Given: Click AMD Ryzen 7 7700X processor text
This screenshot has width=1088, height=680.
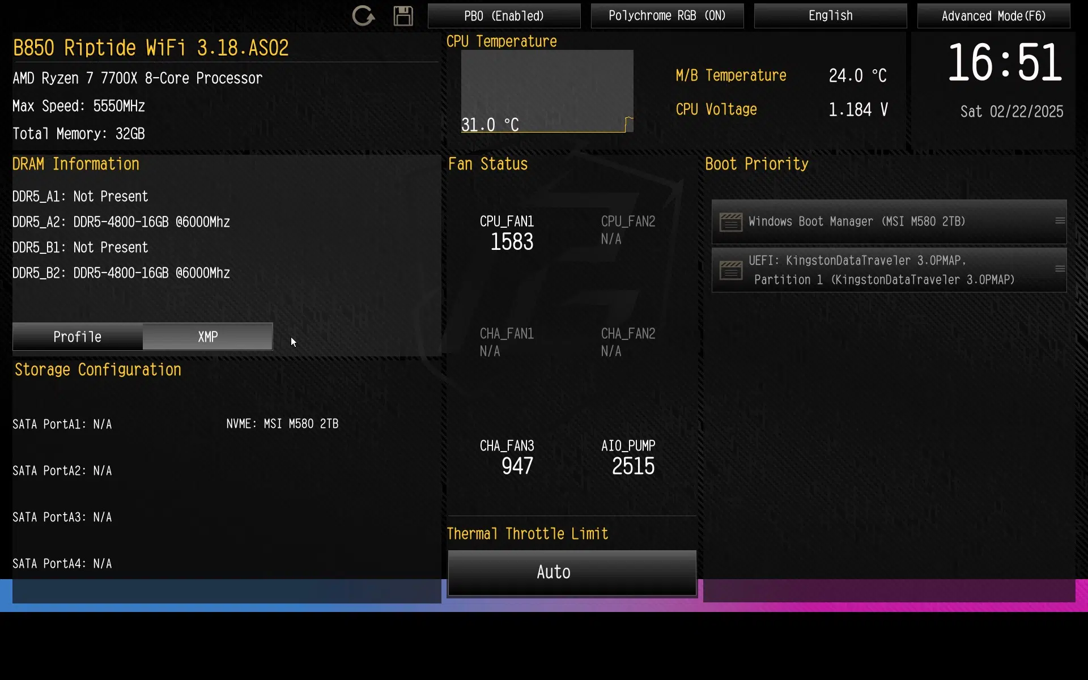Looking at the screenshot, I should 137,78.
